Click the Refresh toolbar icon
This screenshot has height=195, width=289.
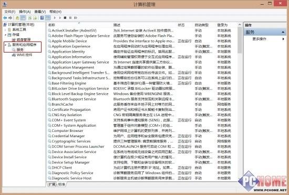pyautogui.click(x=30, y=18)
